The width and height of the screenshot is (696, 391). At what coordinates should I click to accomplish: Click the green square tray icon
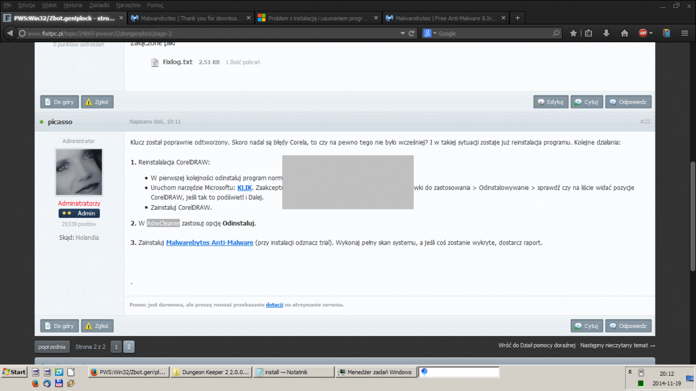click(640, 383)
